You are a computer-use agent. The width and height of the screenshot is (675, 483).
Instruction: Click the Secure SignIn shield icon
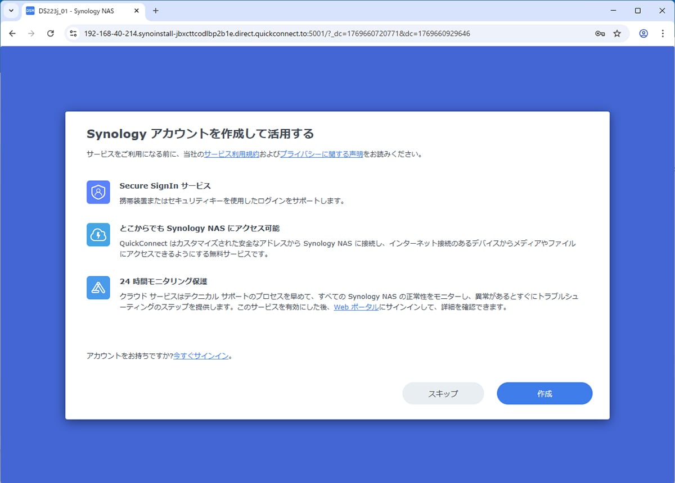98,192
